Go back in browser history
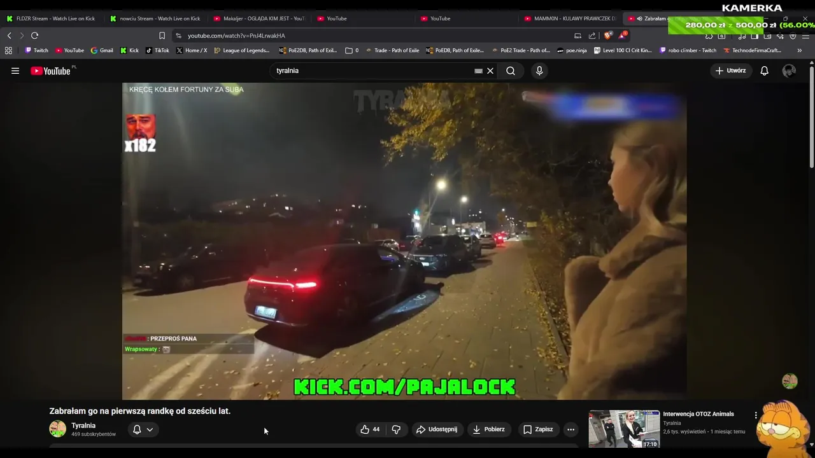 click(x=10, y=36)
